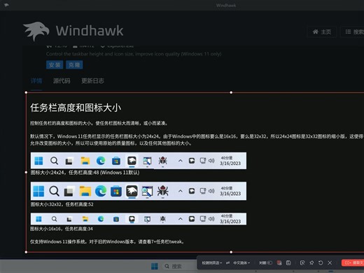Switch to the 更新日志 changelog tab

coord(92,81)
